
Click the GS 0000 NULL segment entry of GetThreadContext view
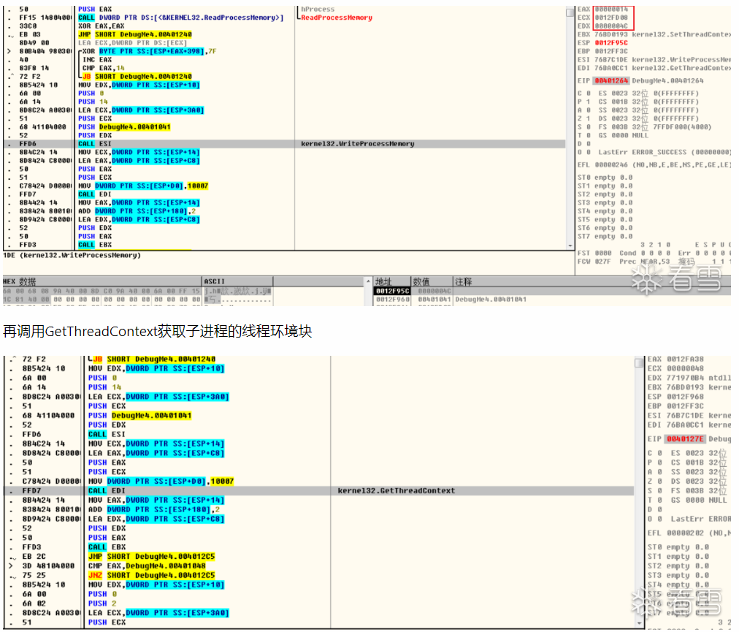point(699,500)
